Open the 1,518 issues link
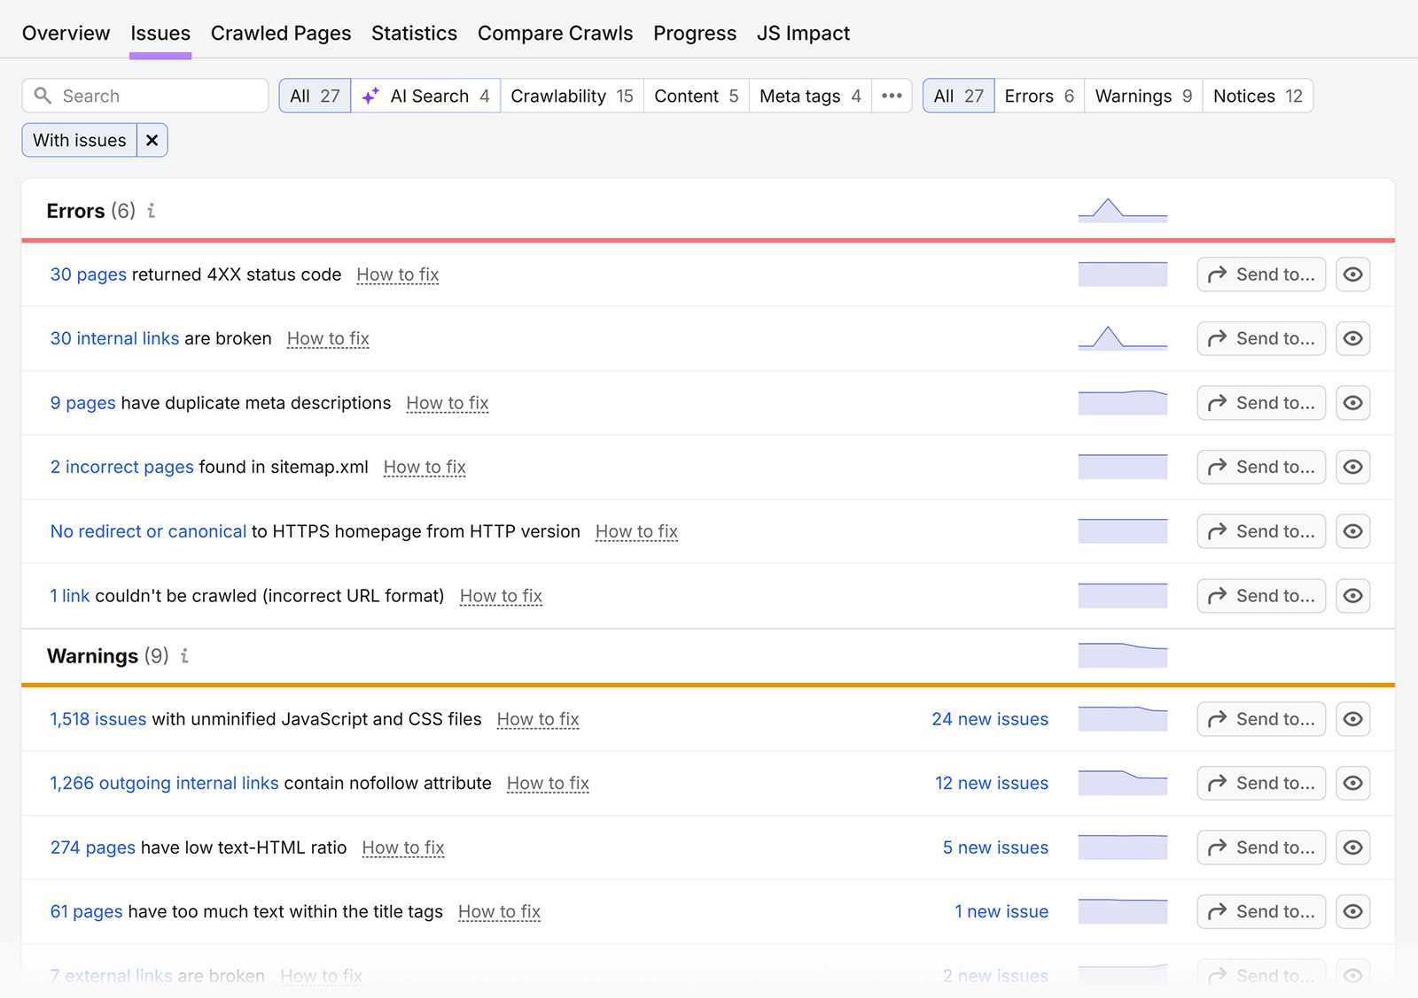Screen dimensions: 1418x998 tap(98, 719)
